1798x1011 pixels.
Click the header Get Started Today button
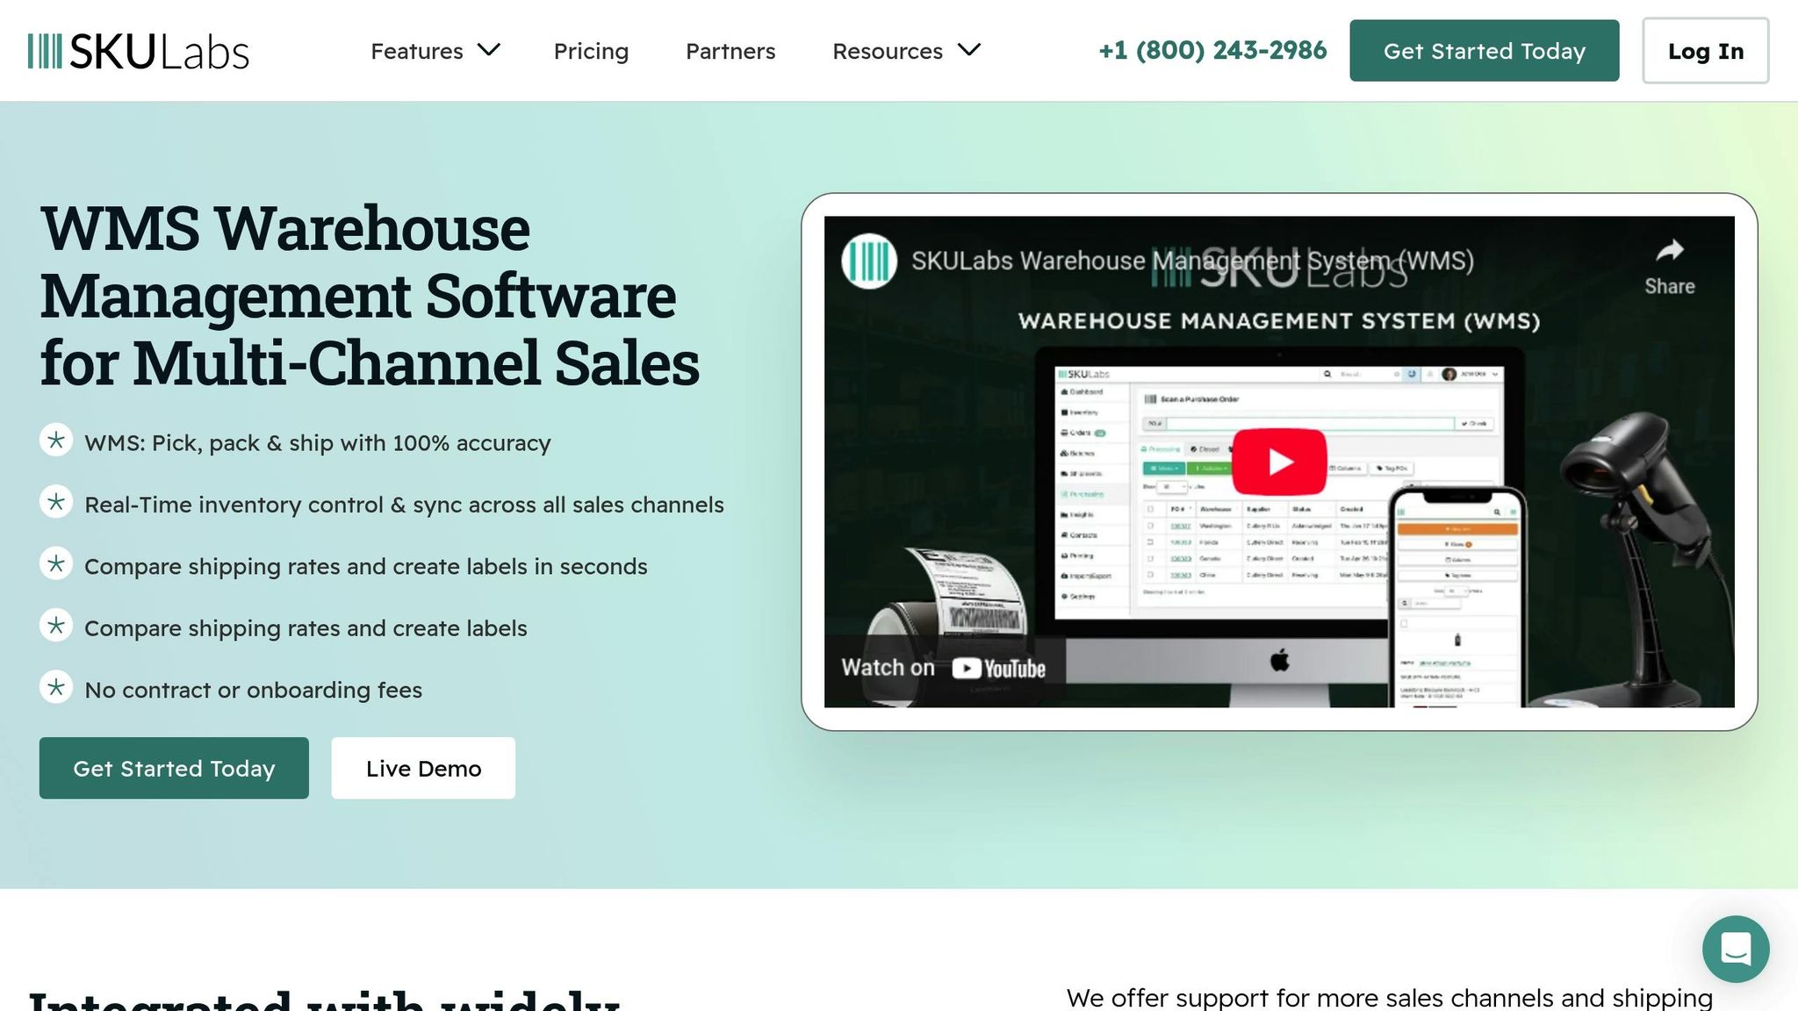[x=1484, y=51]
